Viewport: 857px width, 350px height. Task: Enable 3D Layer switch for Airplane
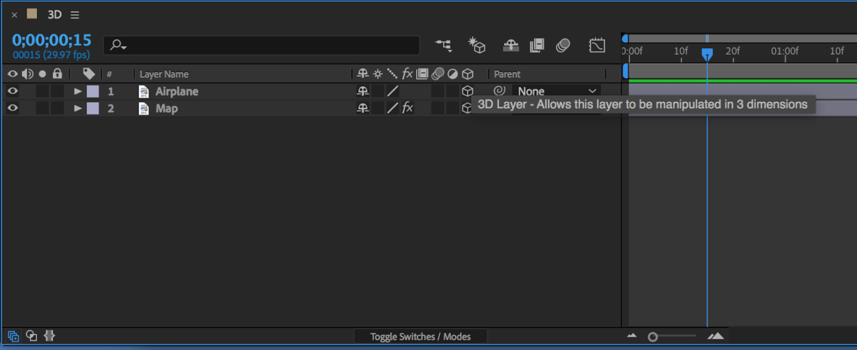click(x=468, y=91)
